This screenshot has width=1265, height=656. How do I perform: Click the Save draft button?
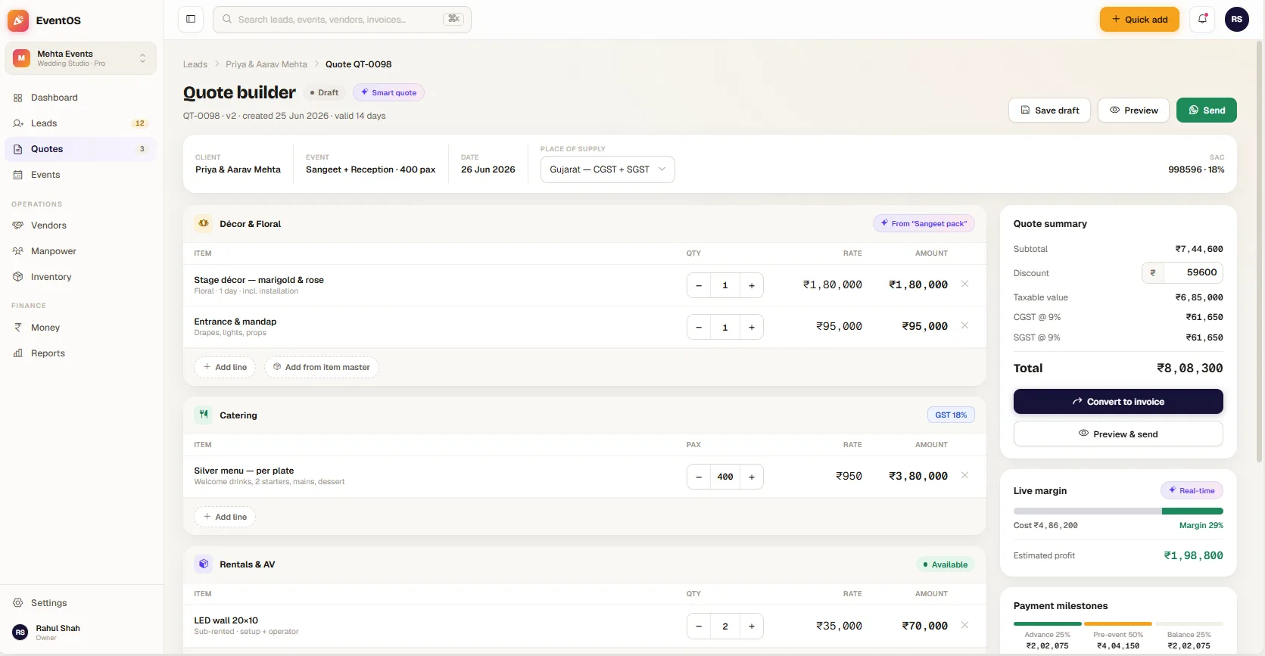tap(1049, 110)
